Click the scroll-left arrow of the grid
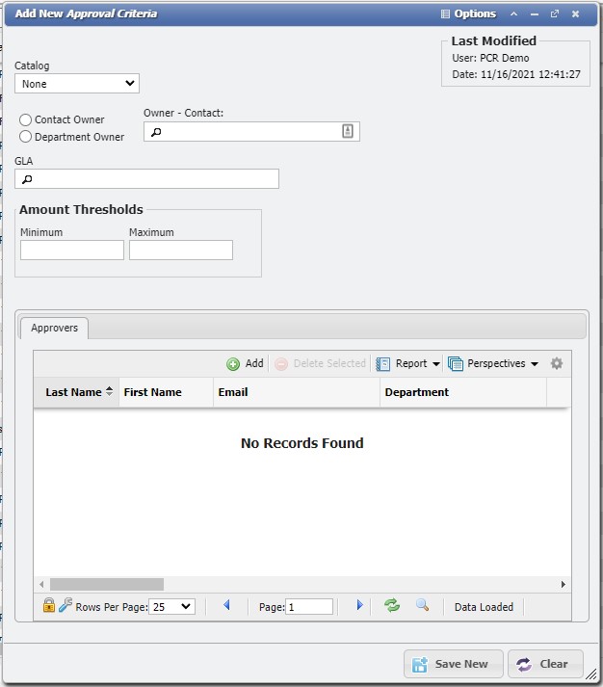Image resolution: width=603 pixels, height=687 pixels. point(41,584)
